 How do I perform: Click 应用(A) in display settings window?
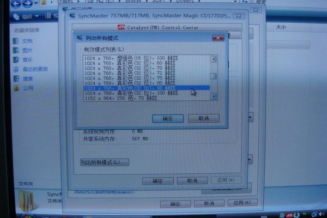243,203
